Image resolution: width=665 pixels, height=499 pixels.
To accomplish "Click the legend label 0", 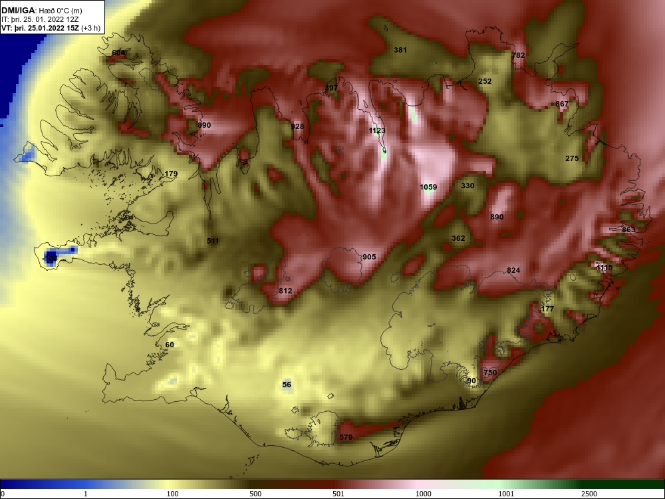I will click(x=3, y=494).
